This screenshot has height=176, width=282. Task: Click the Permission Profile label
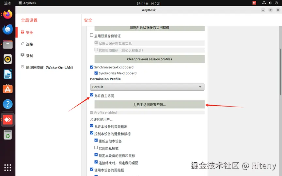pos(105,79)
